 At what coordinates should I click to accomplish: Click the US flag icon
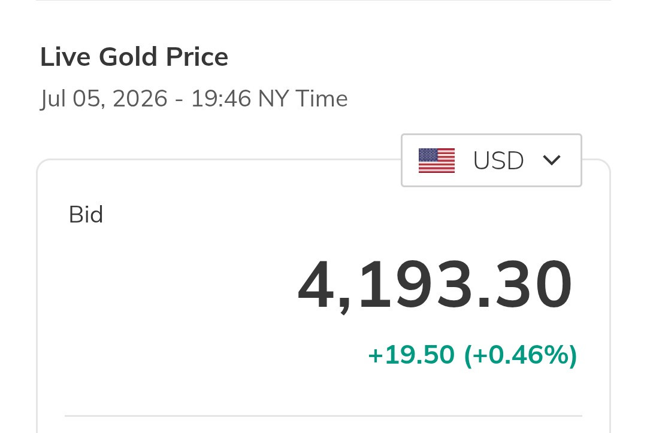[437, 161]
